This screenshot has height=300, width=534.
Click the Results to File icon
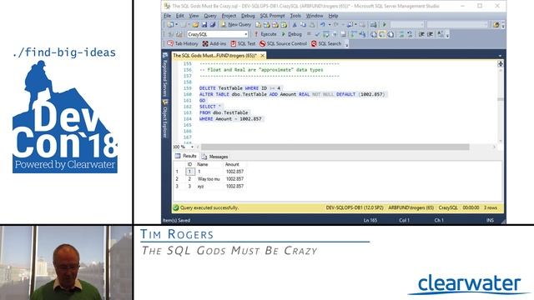pos(390,34)
